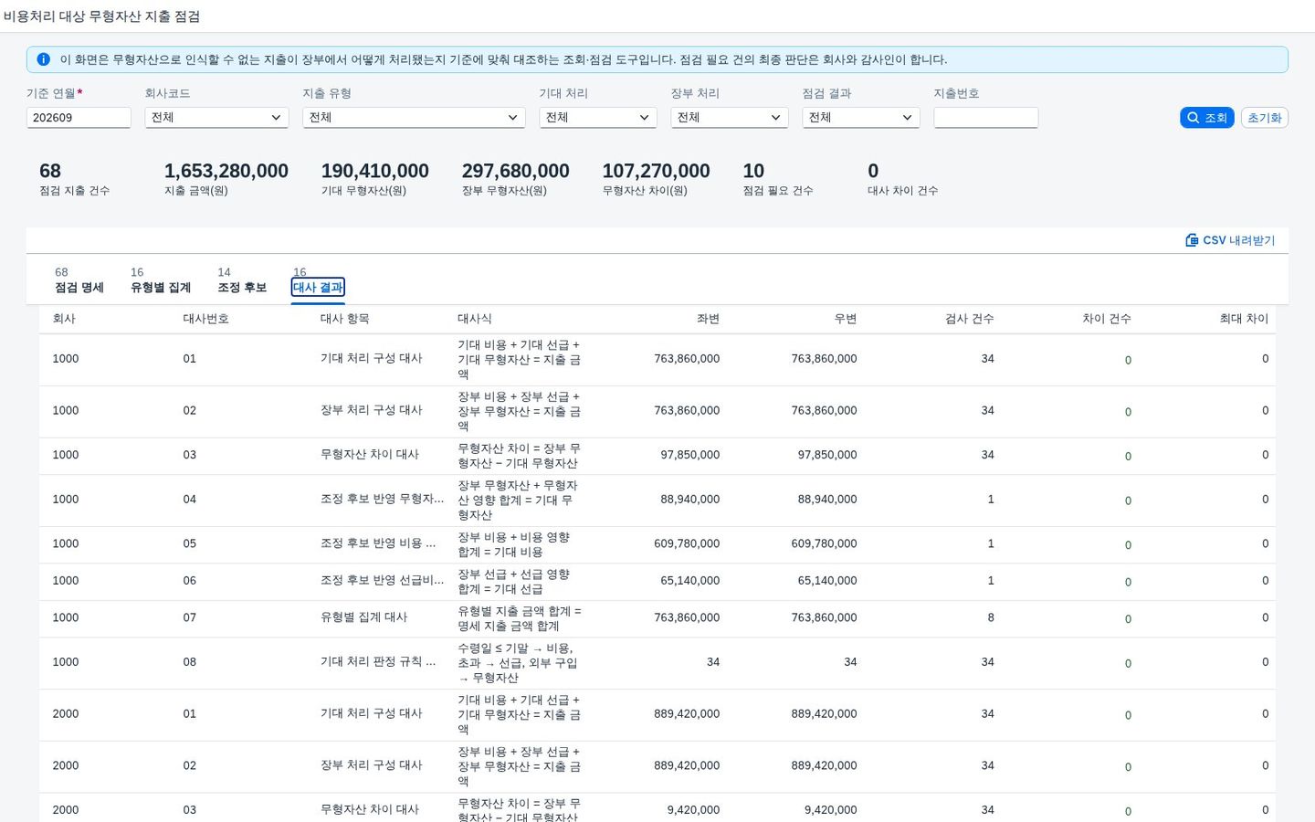Click the CSV download icon
The height and width of the screenshot is (822, 1315).
tap(1192, 240)
